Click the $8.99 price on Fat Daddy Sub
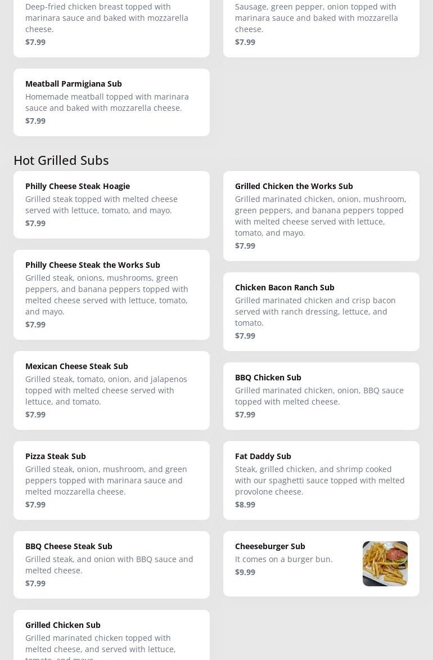Image resolution: width=433 pixels, height=660 pixels. [245, 504]
